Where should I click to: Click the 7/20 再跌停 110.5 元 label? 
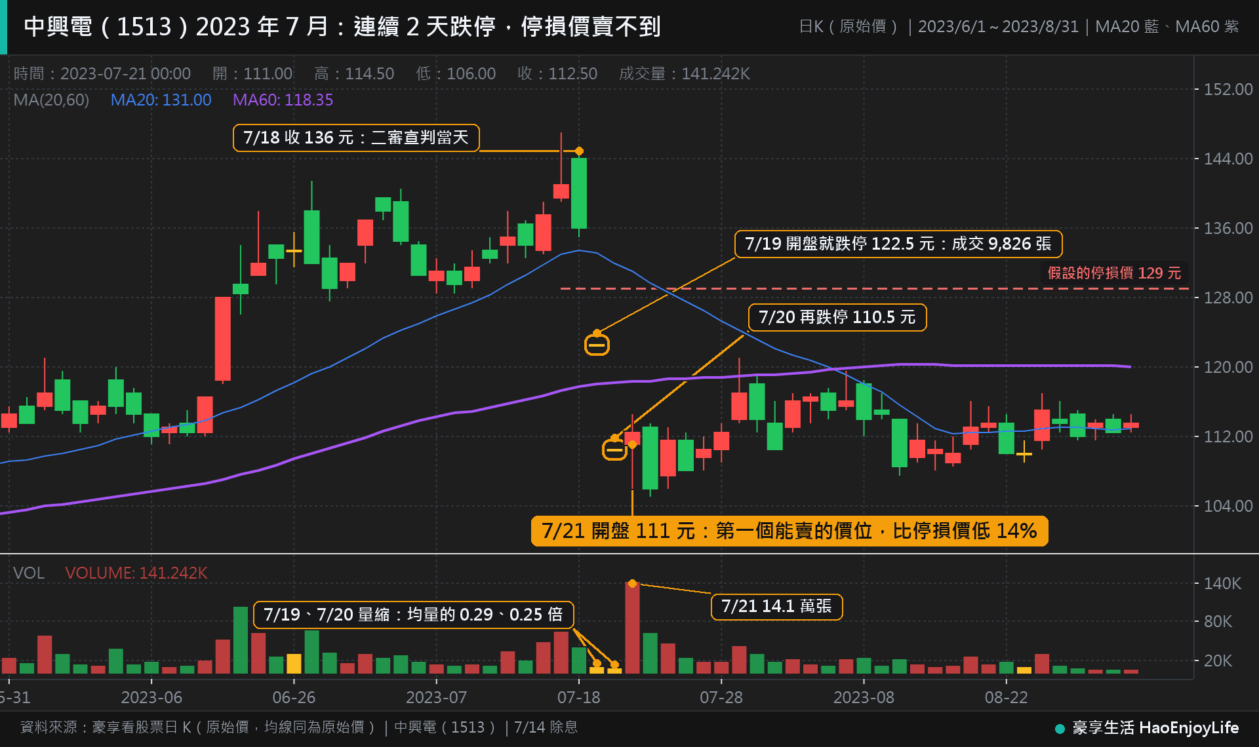point(837,317)
